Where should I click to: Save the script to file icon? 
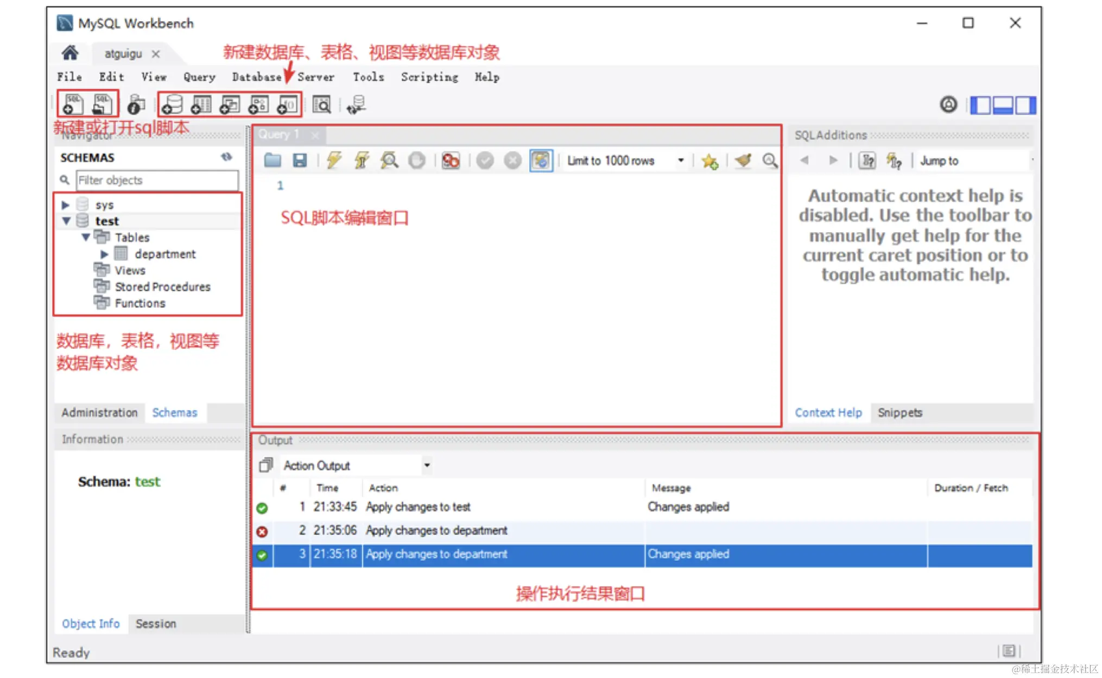pos(300,161)
